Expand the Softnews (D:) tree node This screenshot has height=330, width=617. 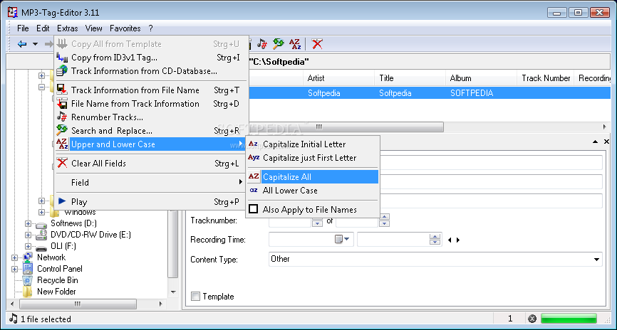(x=28, y=223)
